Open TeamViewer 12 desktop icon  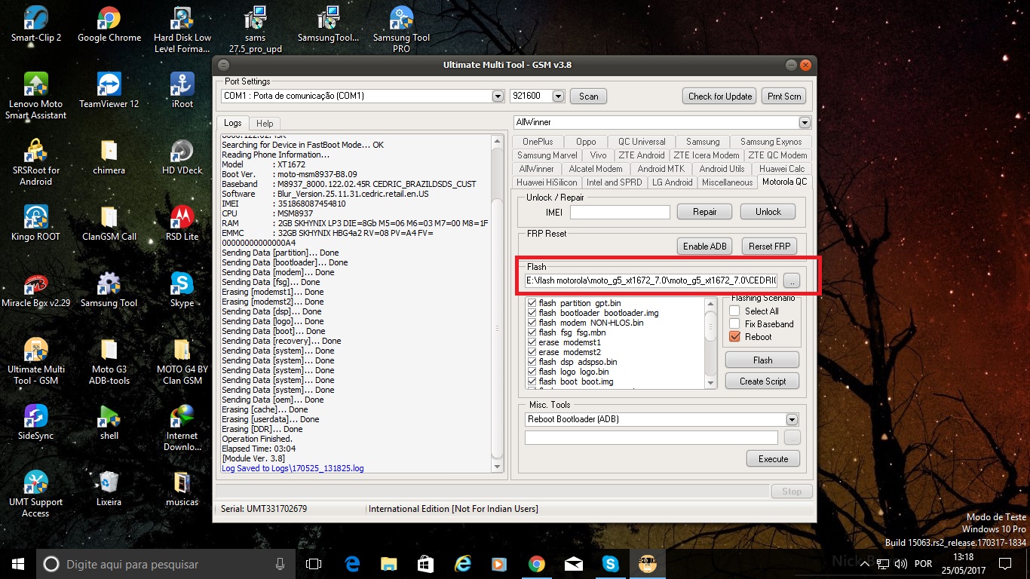109,90
